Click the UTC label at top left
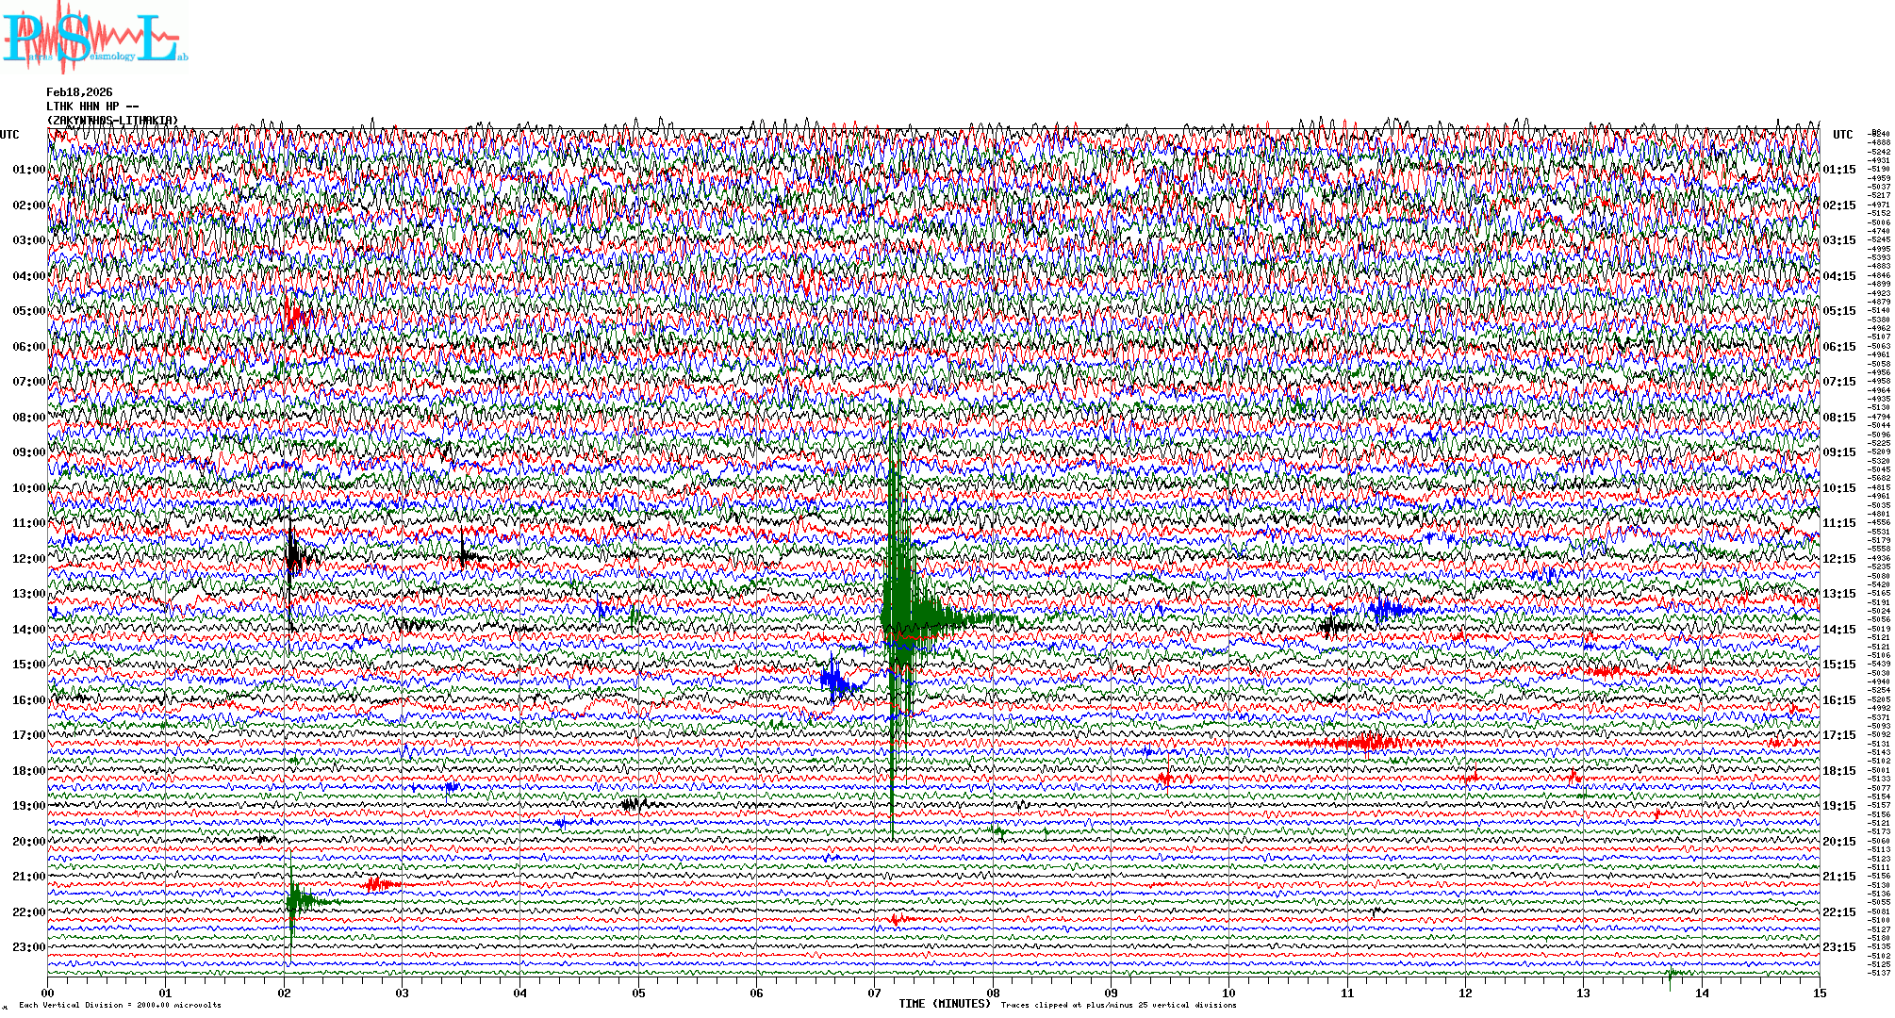1895x1018 pixels. coord(9,135)
